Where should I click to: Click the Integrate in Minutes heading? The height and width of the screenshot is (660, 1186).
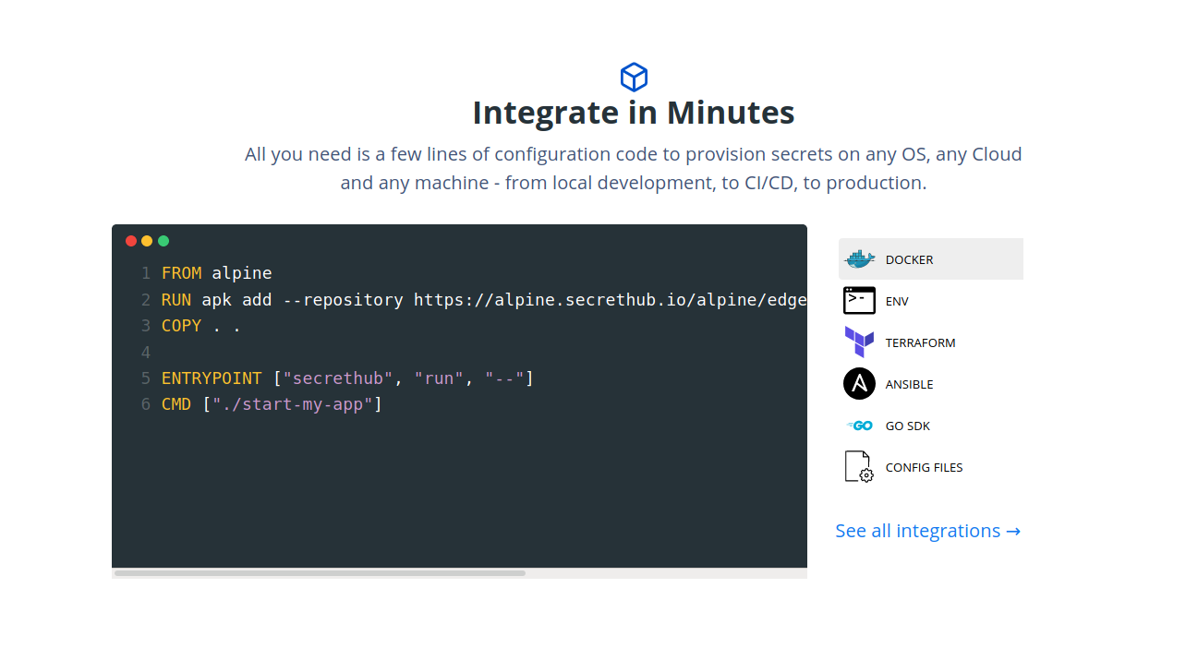[x=634, y=113]
